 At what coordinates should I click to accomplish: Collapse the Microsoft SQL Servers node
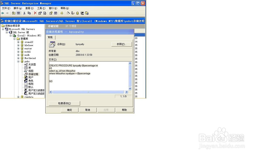(x=3, y=29)
